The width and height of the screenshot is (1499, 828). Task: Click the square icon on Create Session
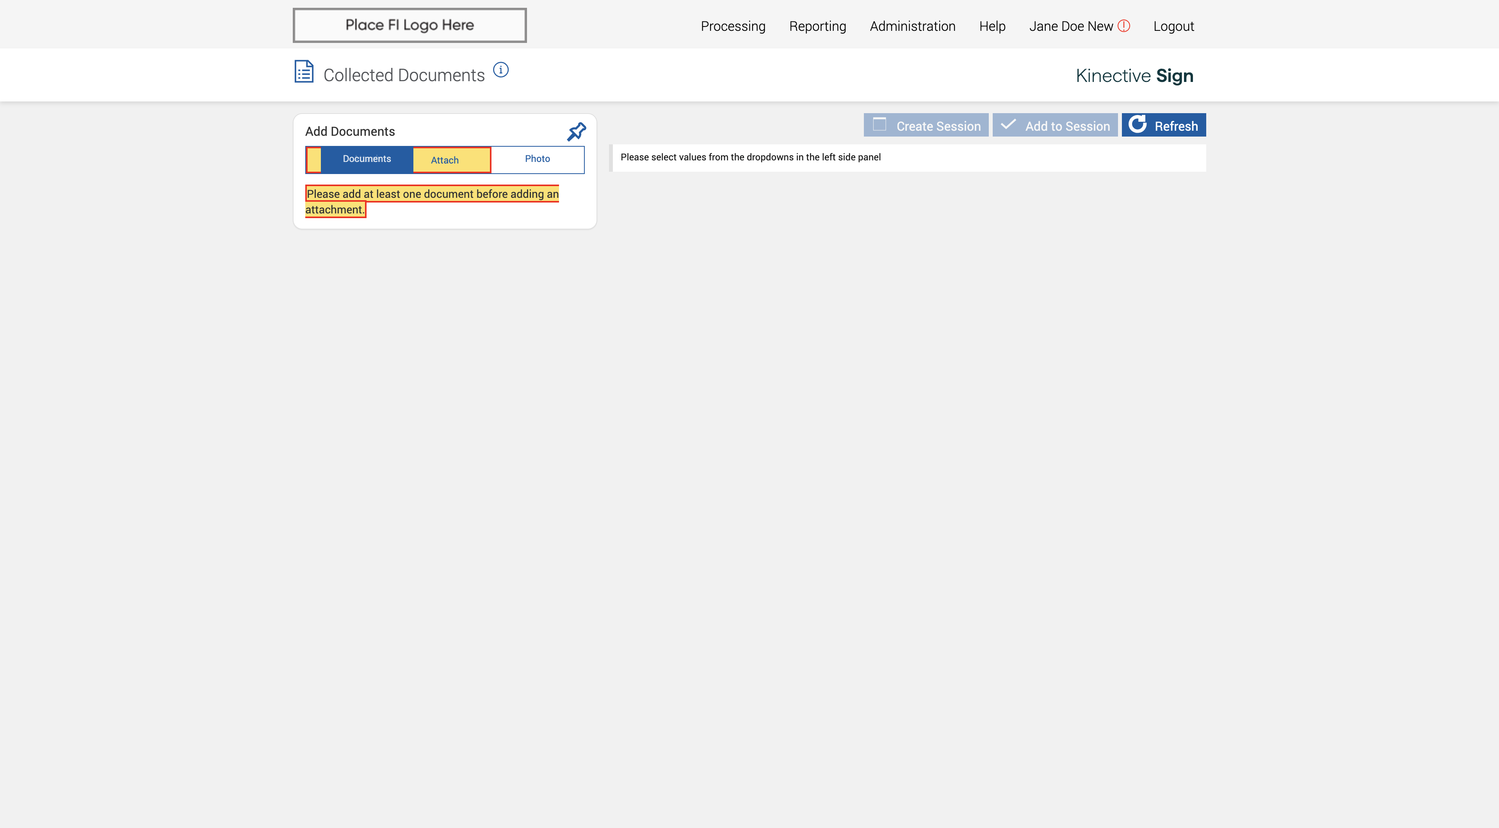[x=879, y=124]
